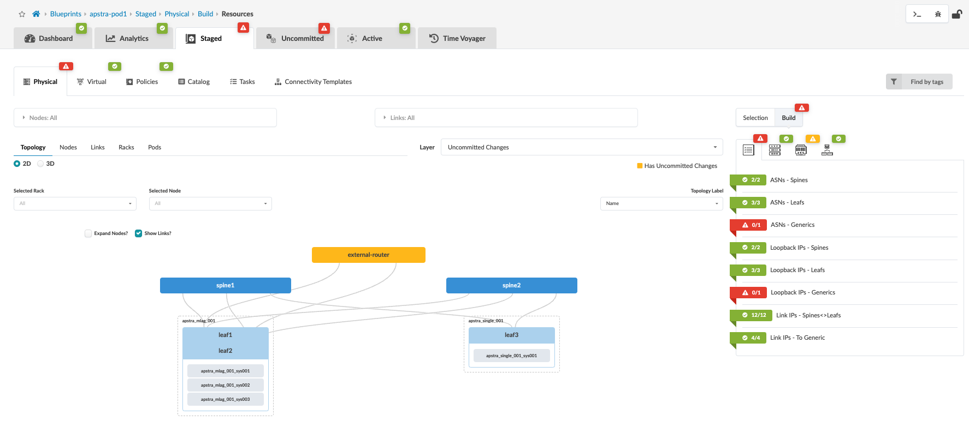Open Device Profiles icon in Build panel
Image resolution: width=969 pixels, height=427 pixels.
point(775,150)
